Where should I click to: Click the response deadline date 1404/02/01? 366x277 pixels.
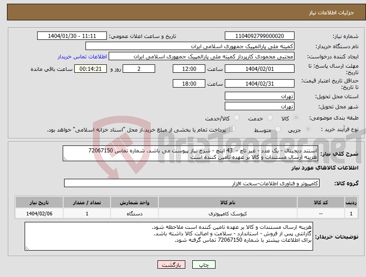259,69
